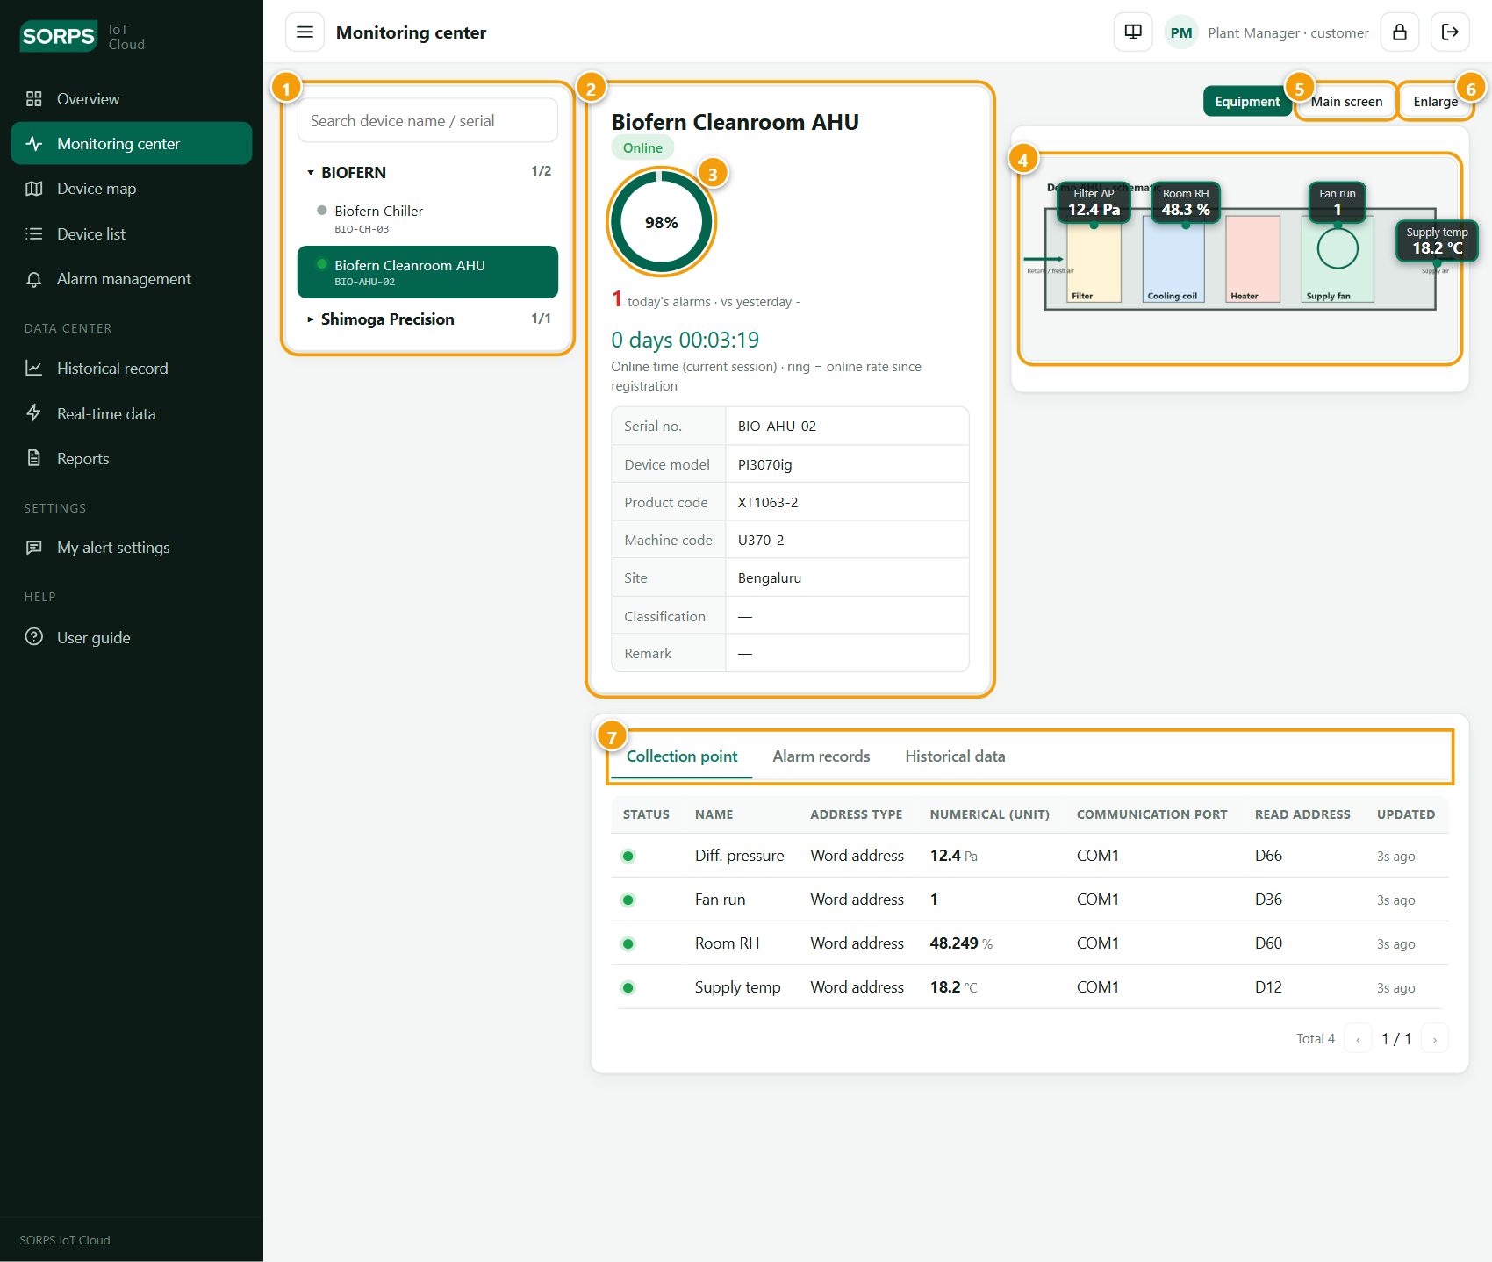Screen dimensions: 1492x1262
Task: Open Overview from the sidebar
Action: (x=132, y=99)
